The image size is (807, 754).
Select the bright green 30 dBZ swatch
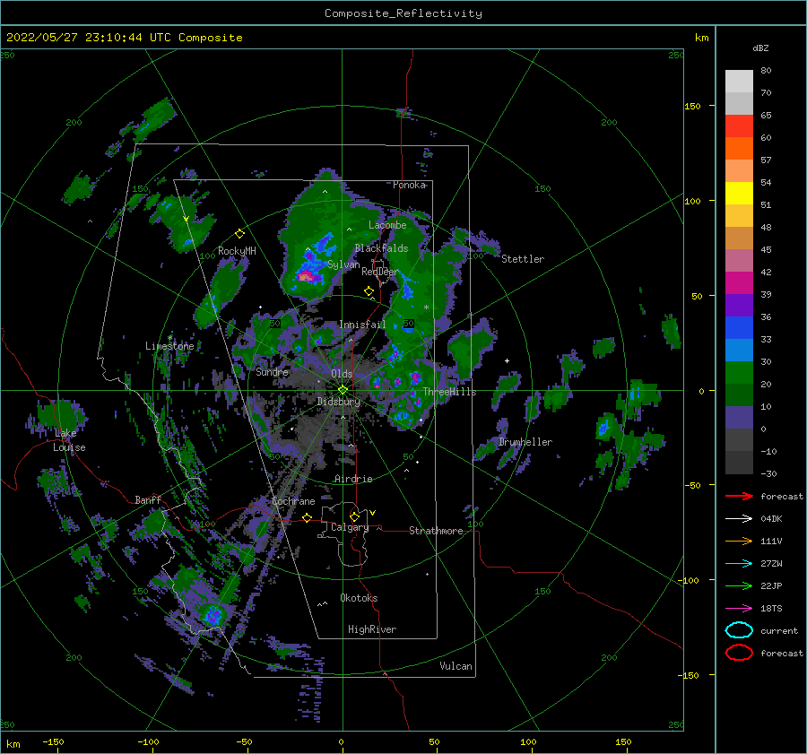coord(739,373)
